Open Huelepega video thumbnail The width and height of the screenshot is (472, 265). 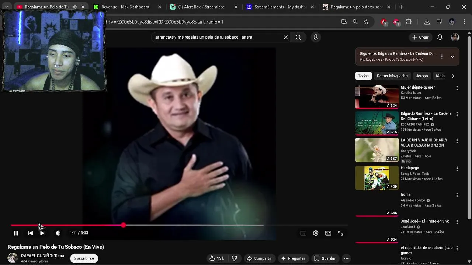(377, 178)
